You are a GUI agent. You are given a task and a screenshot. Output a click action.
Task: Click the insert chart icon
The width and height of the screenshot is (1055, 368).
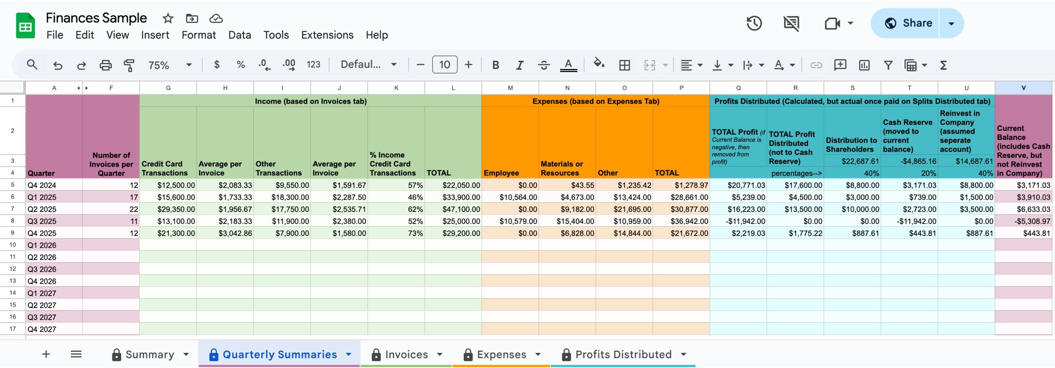point(864,65)
